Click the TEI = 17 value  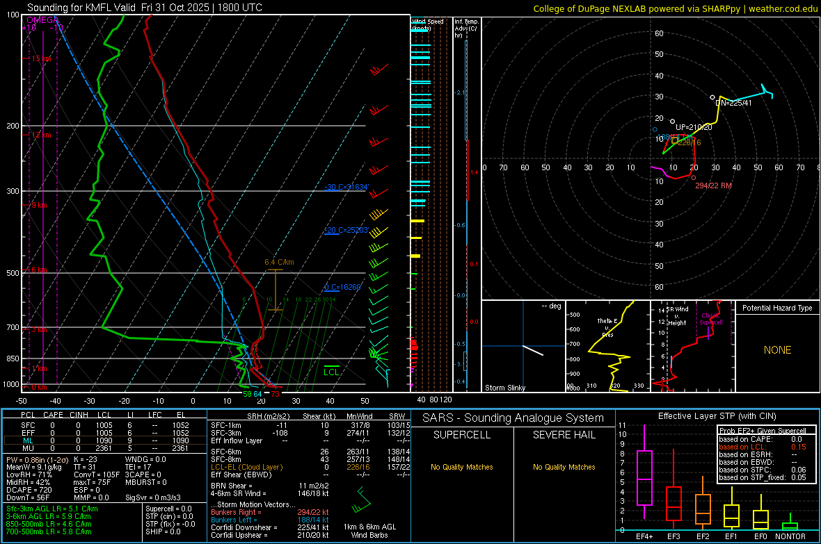point(138,467)
